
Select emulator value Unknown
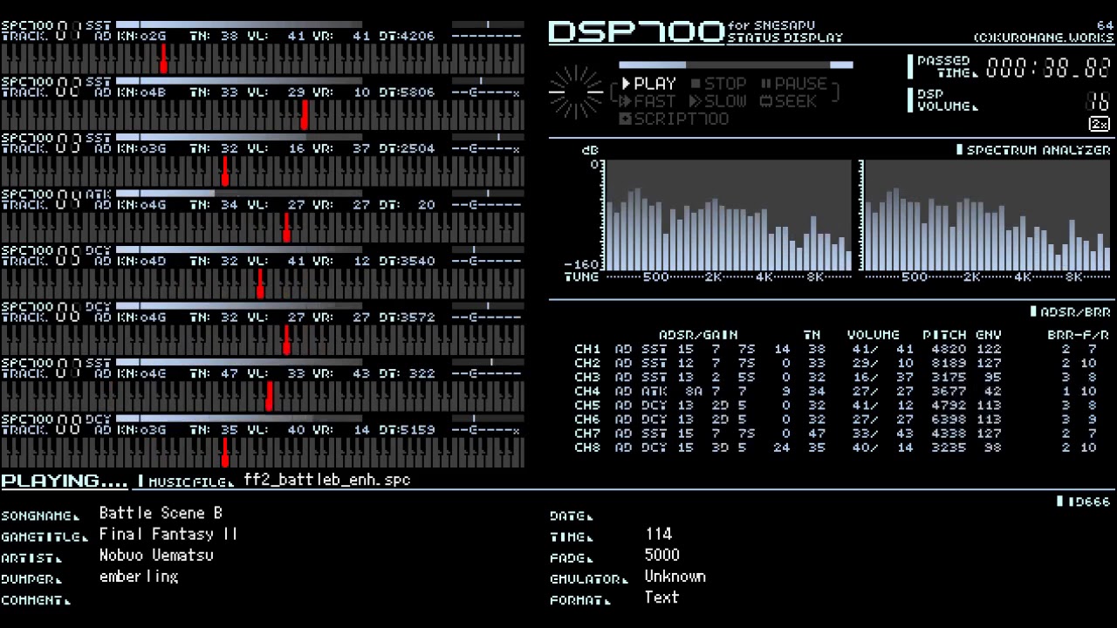[675, 577]
